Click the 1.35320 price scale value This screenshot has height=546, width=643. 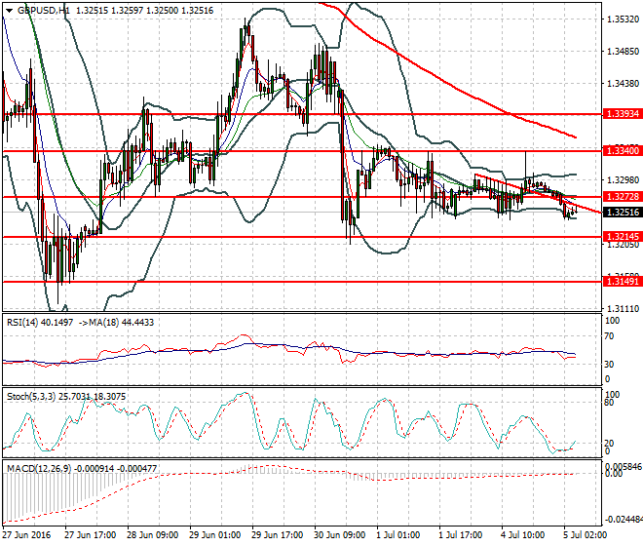pos(623,19)
